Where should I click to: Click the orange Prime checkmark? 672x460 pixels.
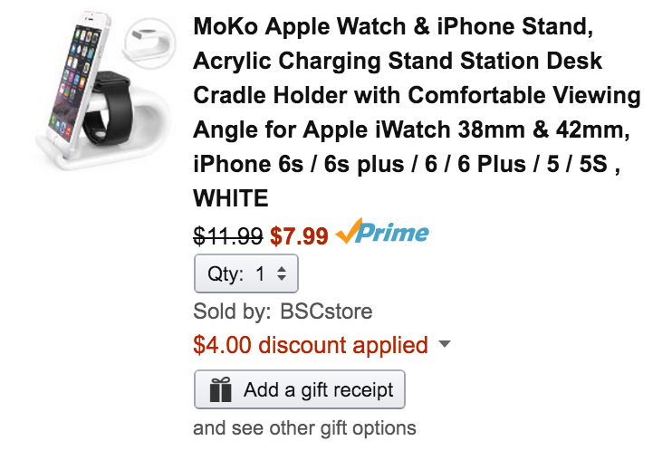point(348,233)
